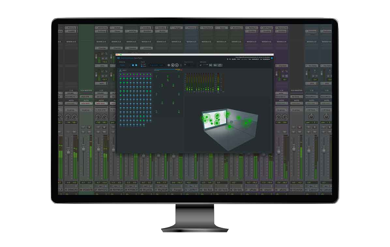Click the timecode display field in renderer
390x247 pixels.
click(157, 65)
